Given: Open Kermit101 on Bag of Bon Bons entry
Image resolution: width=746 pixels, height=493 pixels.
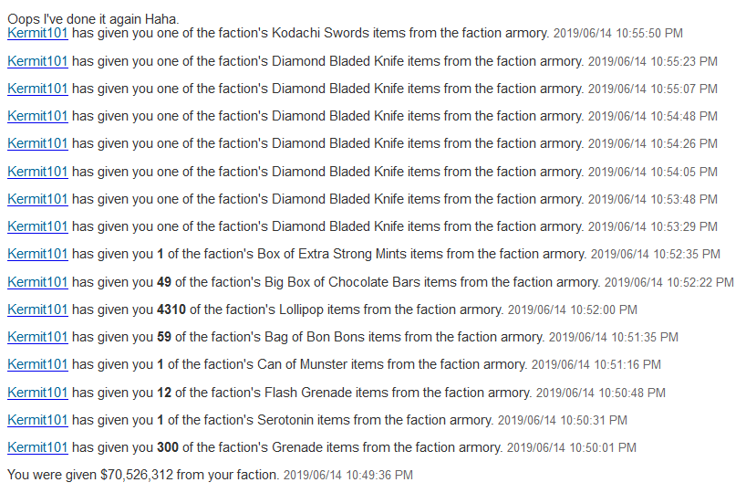Looking at the screenshot, I should pyautogui.click(x=37, y=337).
